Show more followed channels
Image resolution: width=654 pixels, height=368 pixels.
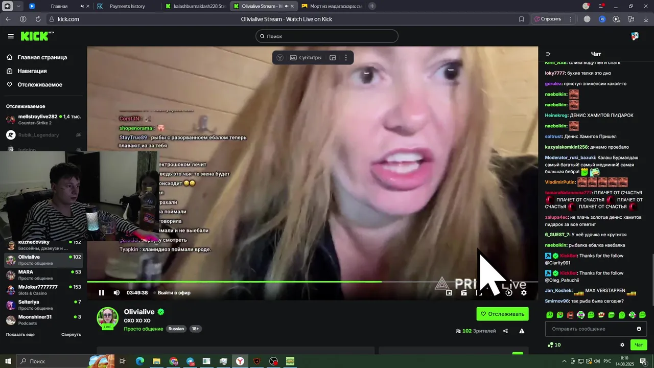20,334
